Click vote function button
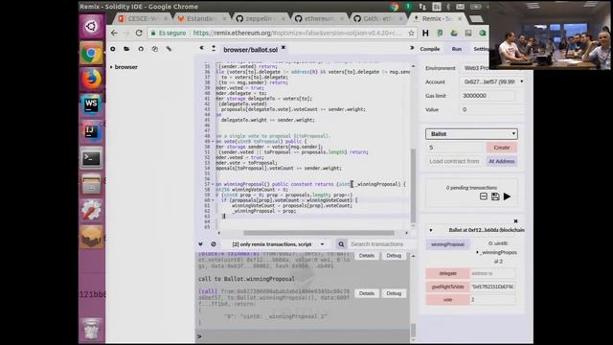The height and width of the screenshot is (345, 613). [447, 300]
